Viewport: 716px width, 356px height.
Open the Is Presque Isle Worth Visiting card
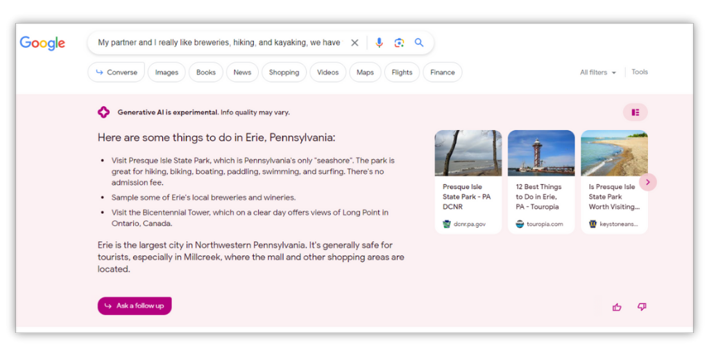pyautogui.click(x=613, y=181)
